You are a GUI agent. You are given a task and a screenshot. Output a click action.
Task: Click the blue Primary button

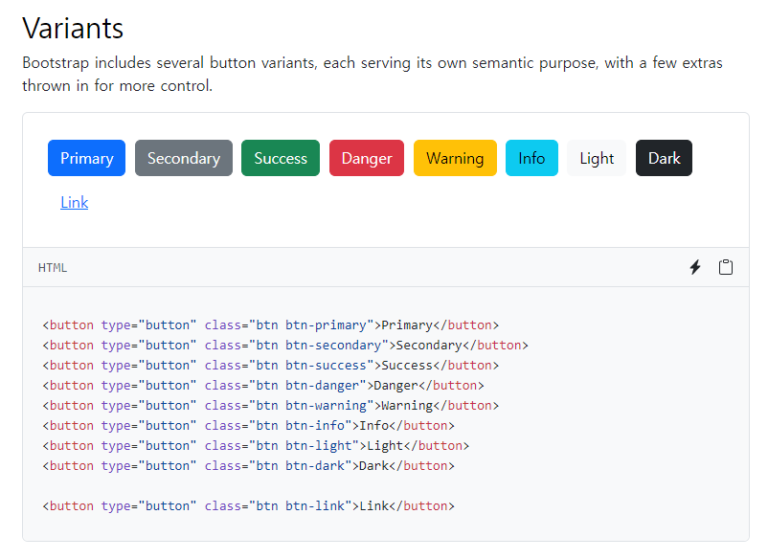[86, 158]
